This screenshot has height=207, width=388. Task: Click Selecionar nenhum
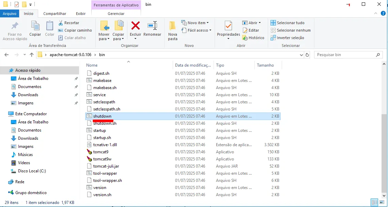[x=291, y=30]
